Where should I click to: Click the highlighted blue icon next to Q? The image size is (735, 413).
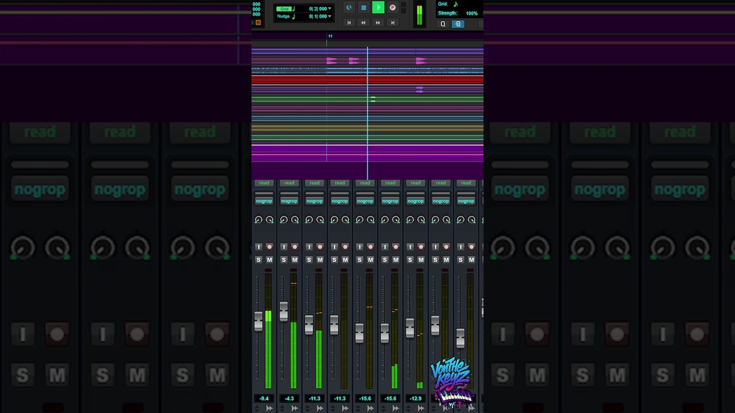tap(458, 24)
